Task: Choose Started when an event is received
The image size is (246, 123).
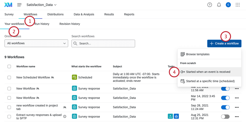Action: click(208, 72)
